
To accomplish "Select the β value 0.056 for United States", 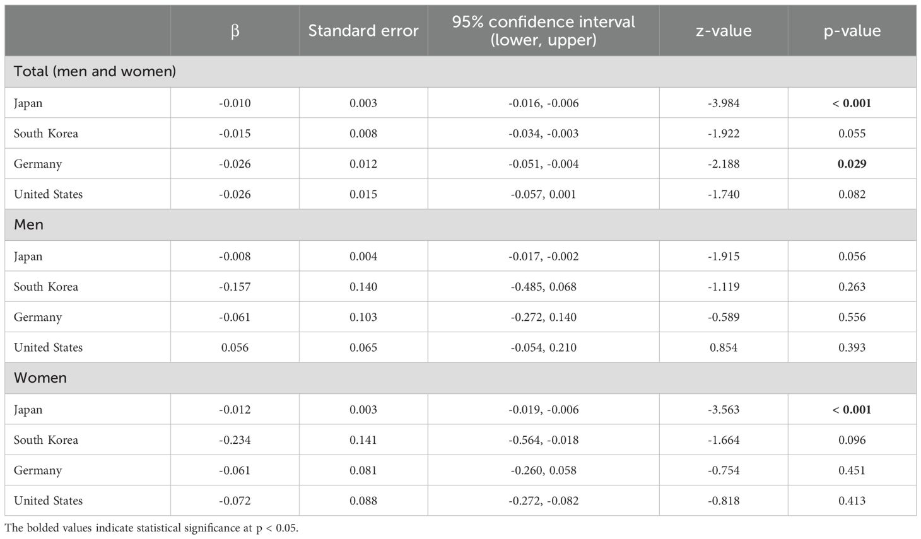I will pyautogui.click(x=235, y=347).
